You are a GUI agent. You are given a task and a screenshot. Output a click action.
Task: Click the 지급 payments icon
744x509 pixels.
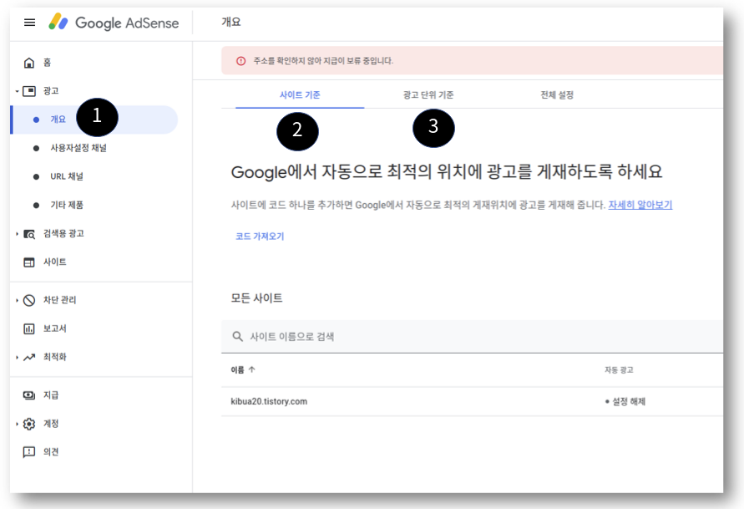[x=29, y=395]
